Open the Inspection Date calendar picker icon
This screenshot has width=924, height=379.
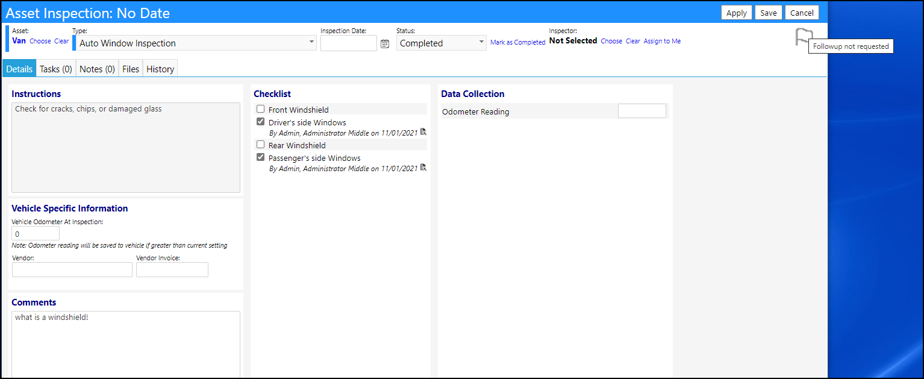385,43
